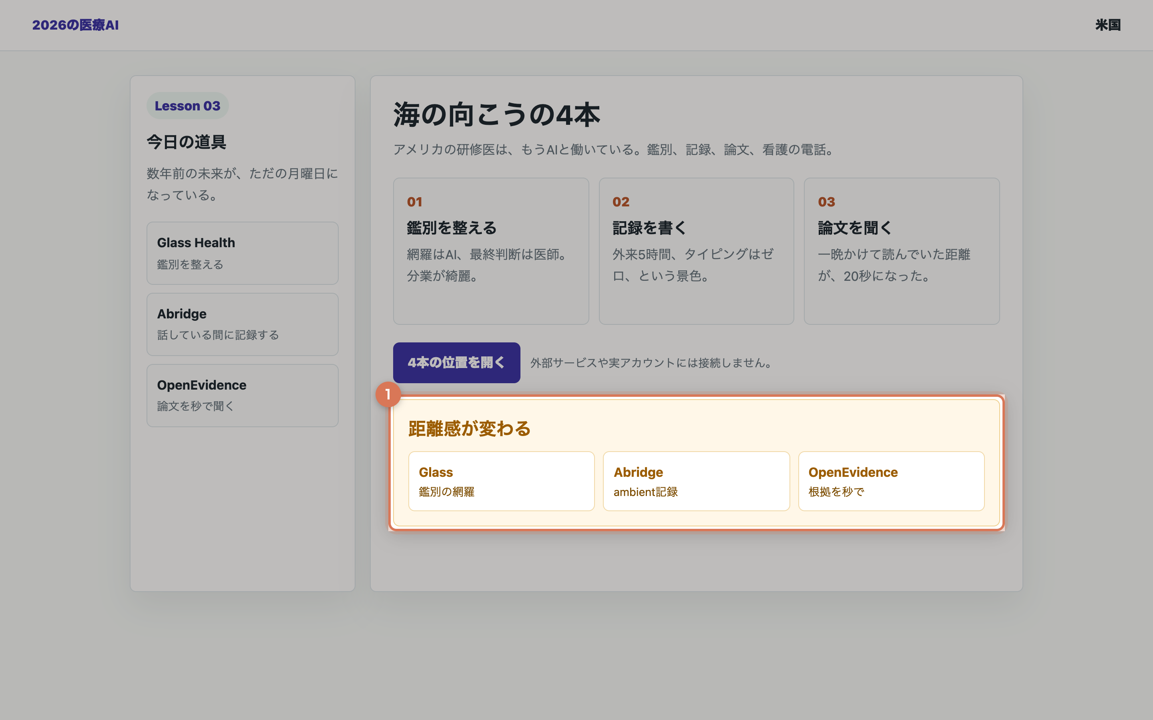This screenshot has width=1153, height=720.
Task: Select the Abridge ambient記録 tile
Action: 696,482
